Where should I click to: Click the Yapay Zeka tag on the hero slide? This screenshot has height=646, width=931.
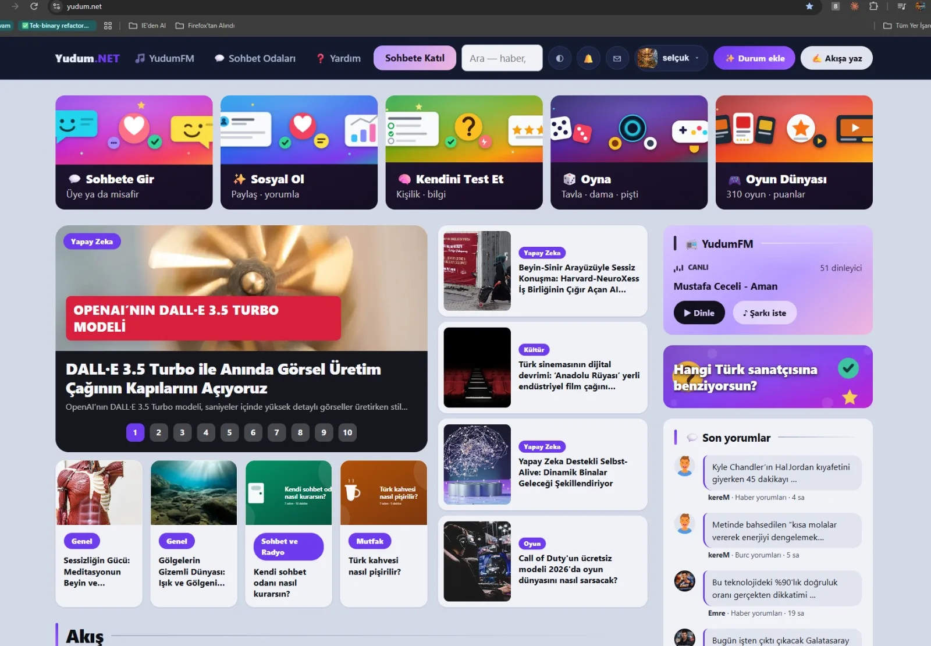92,242
